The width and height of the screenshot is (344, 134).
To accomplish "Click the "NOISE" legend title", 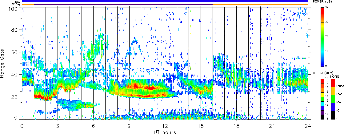I will click(x=334, y=76).
